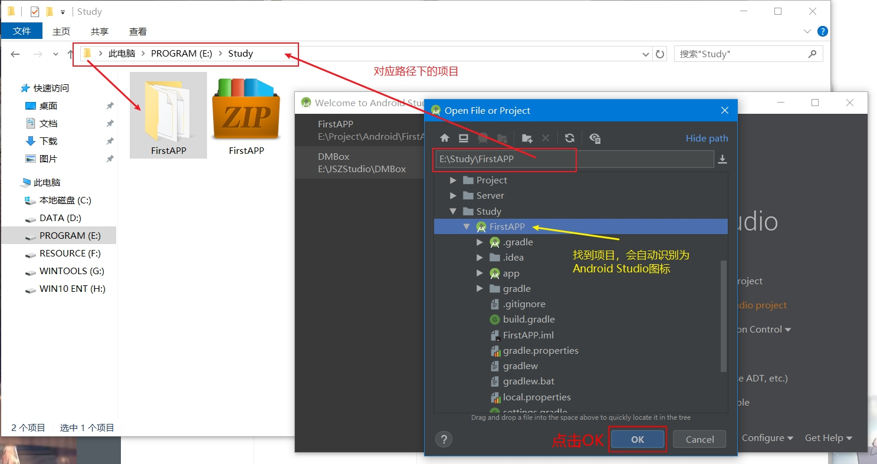Select build.gradle in the tree
This screenshot has width=877, height=464.
(x=528, y=319)
